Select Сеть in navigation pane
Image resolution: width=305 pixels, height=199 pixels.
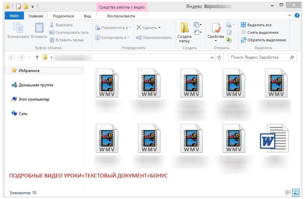pos(19,114)
